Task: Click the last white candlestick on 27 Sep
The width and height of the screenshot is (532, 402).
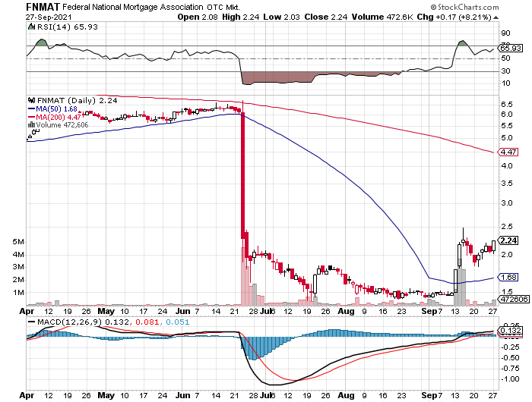Action: tap(493, 246)
